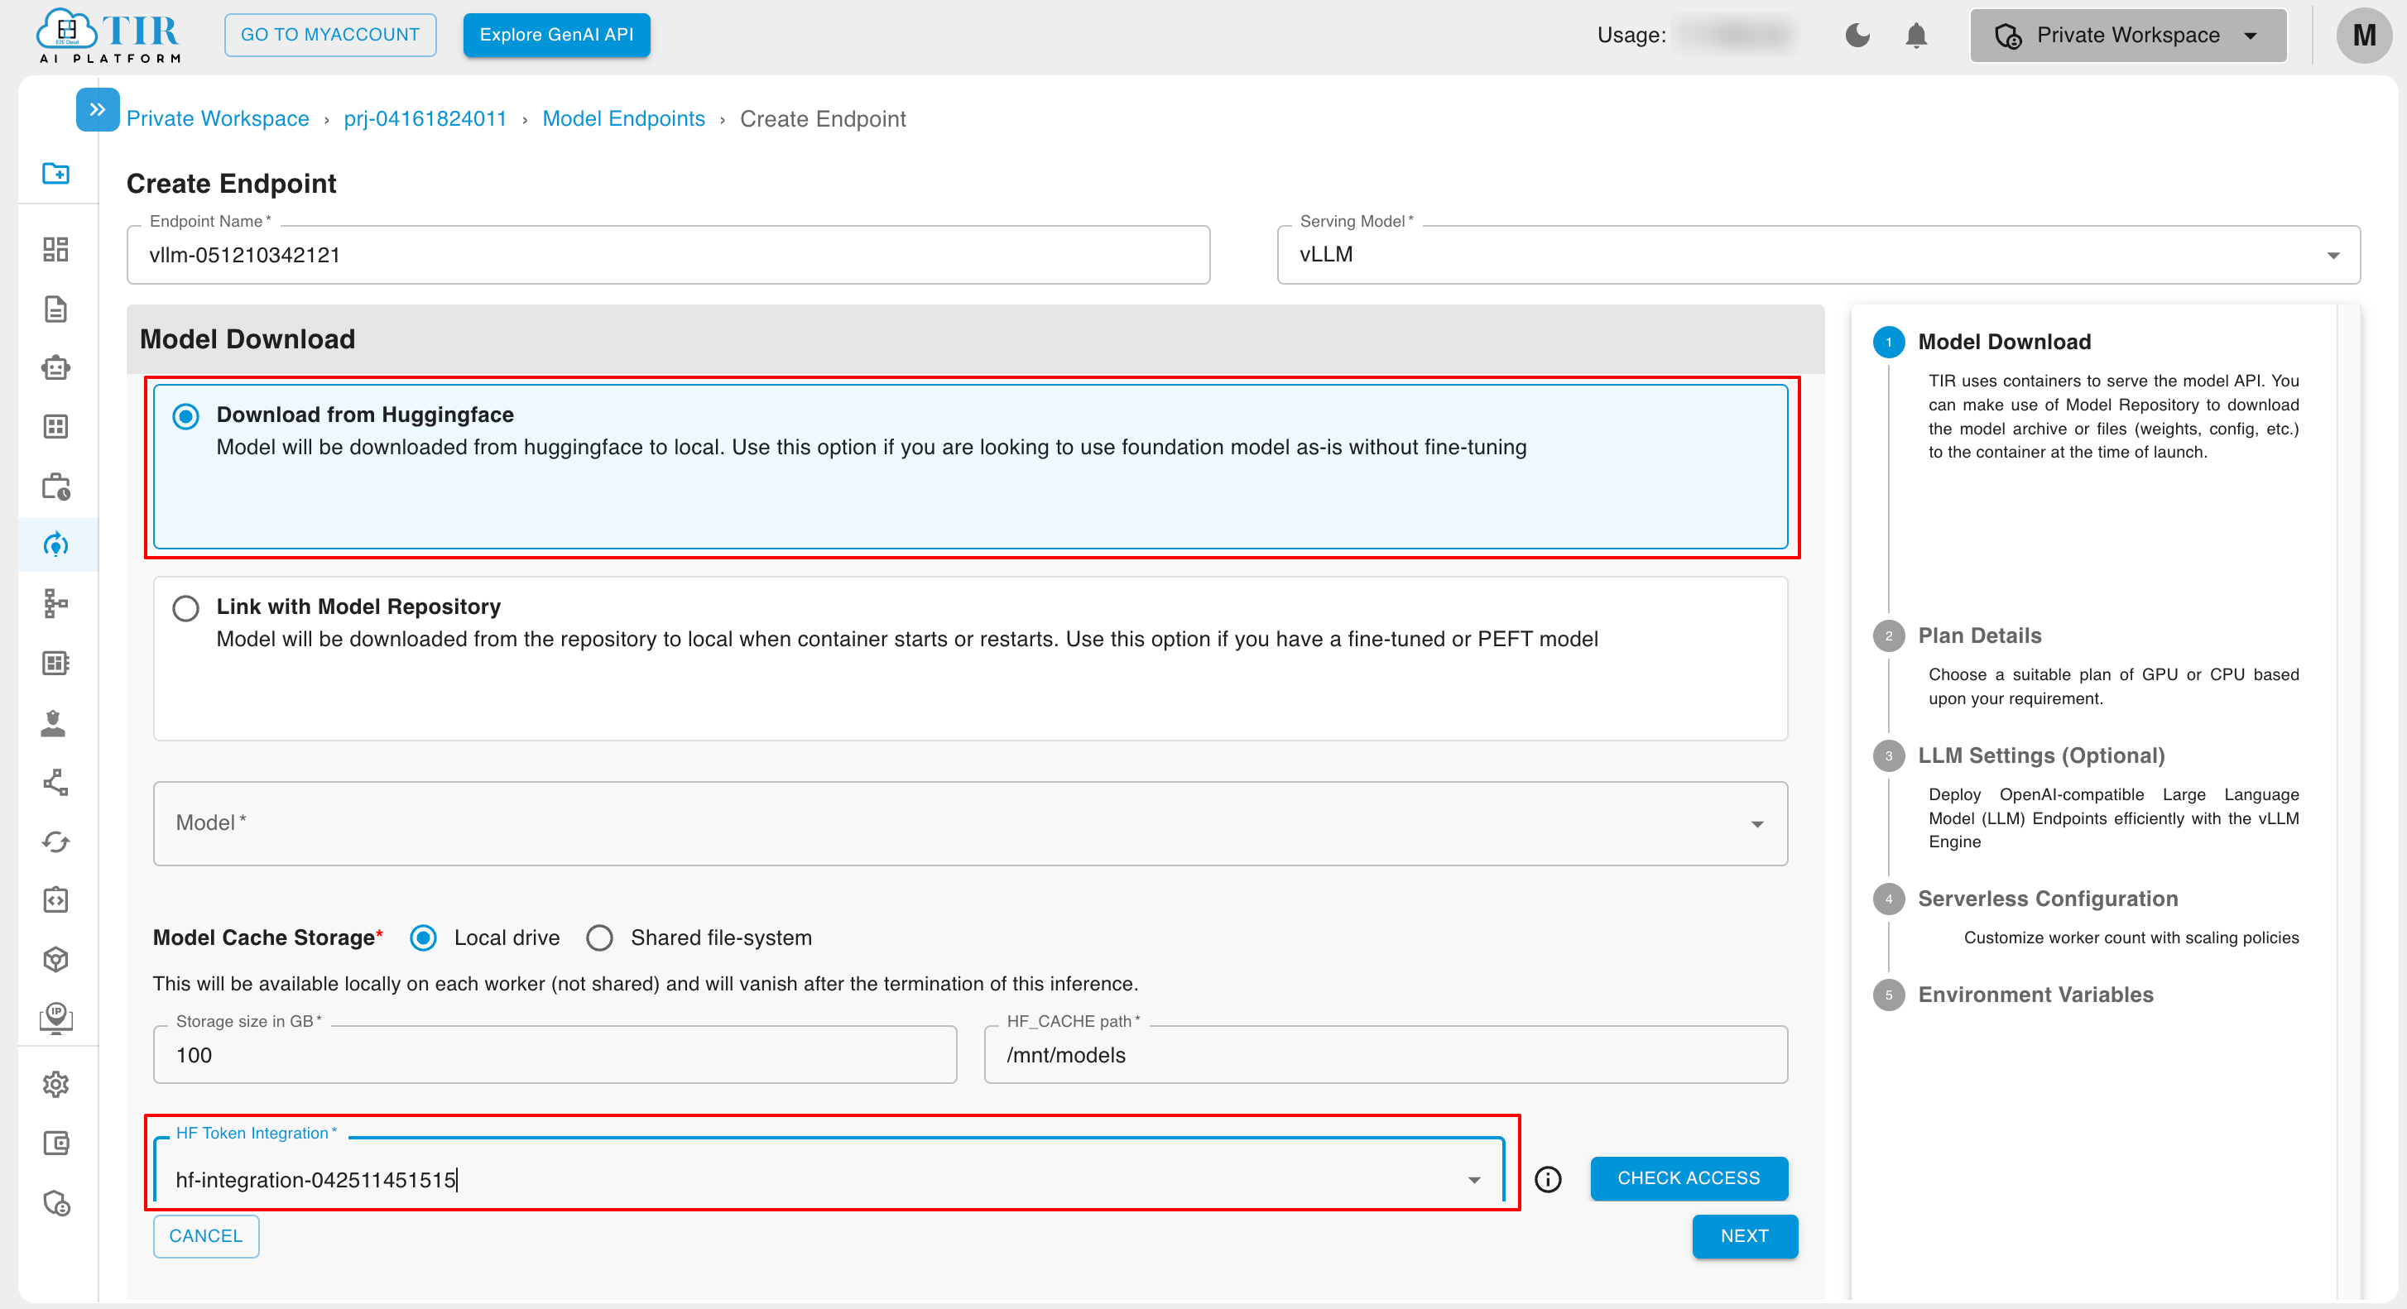Click the NEXT button

click(1745, 1236)
